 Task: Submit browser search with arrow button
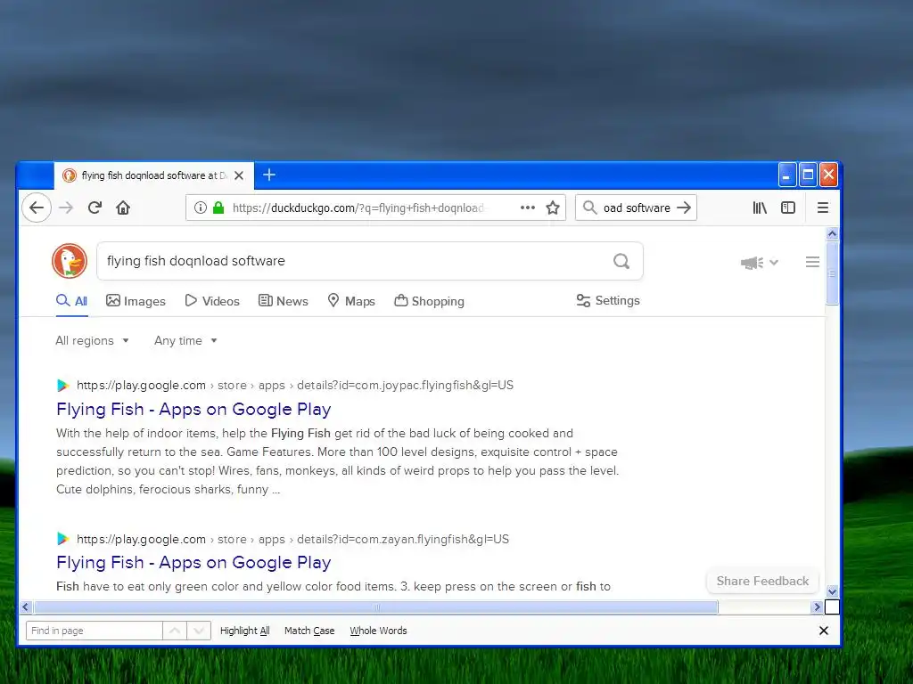pos(684,208)
